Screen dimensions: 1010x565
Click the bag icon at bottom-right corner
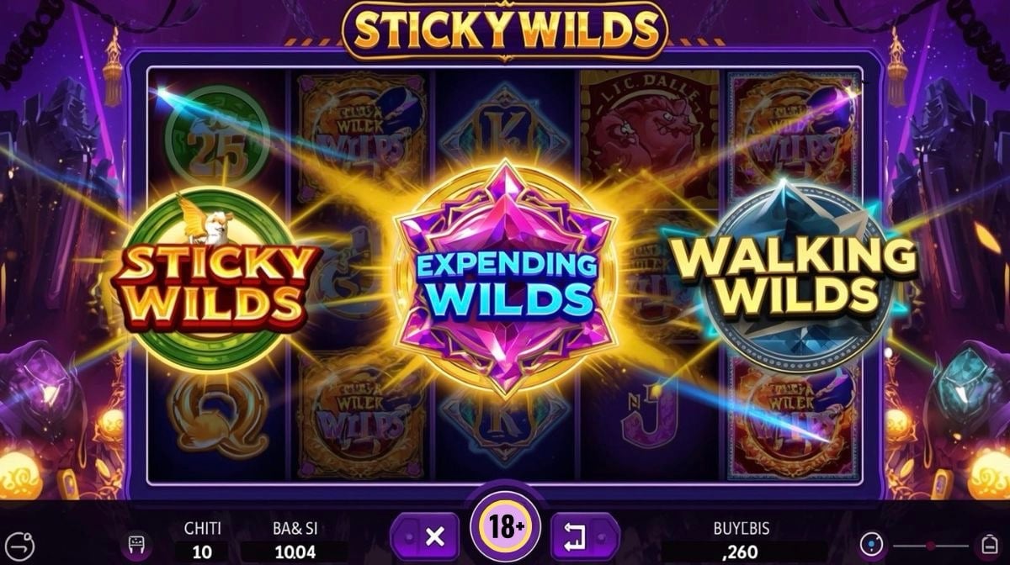point(988,545)
